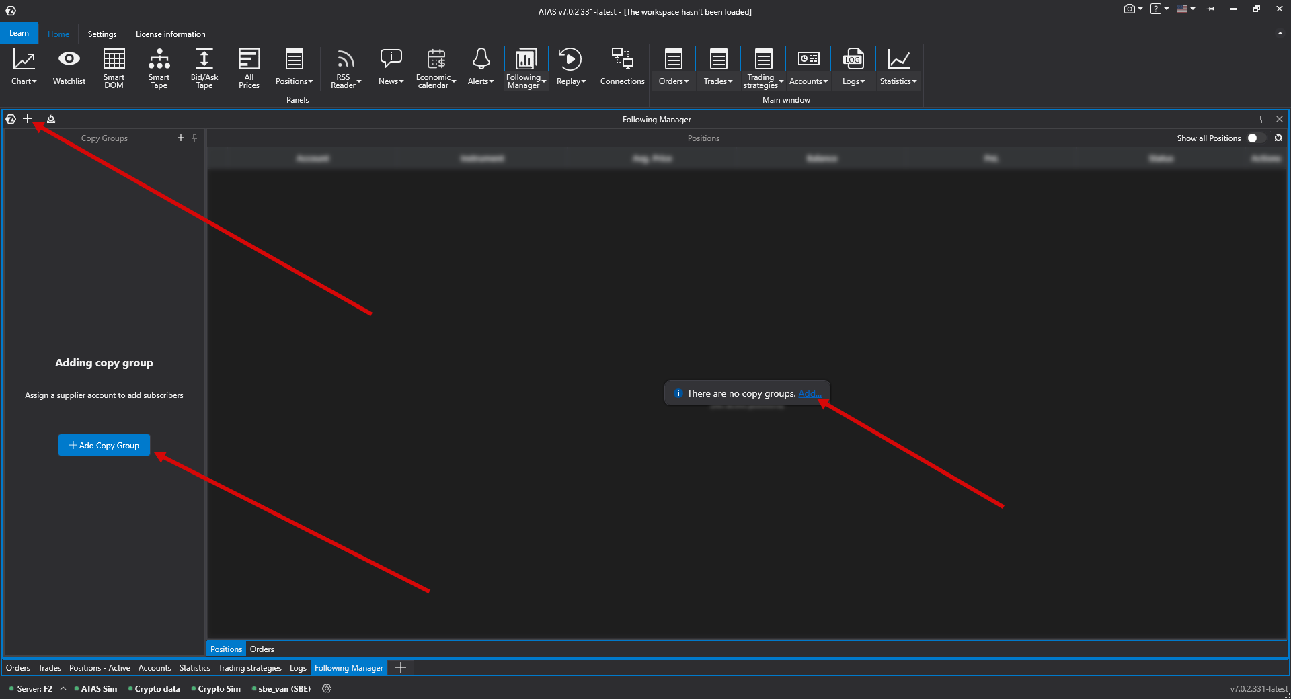Screen dimensions: 1291x699
Task: Open the License information tab
Action: point(171,34)
